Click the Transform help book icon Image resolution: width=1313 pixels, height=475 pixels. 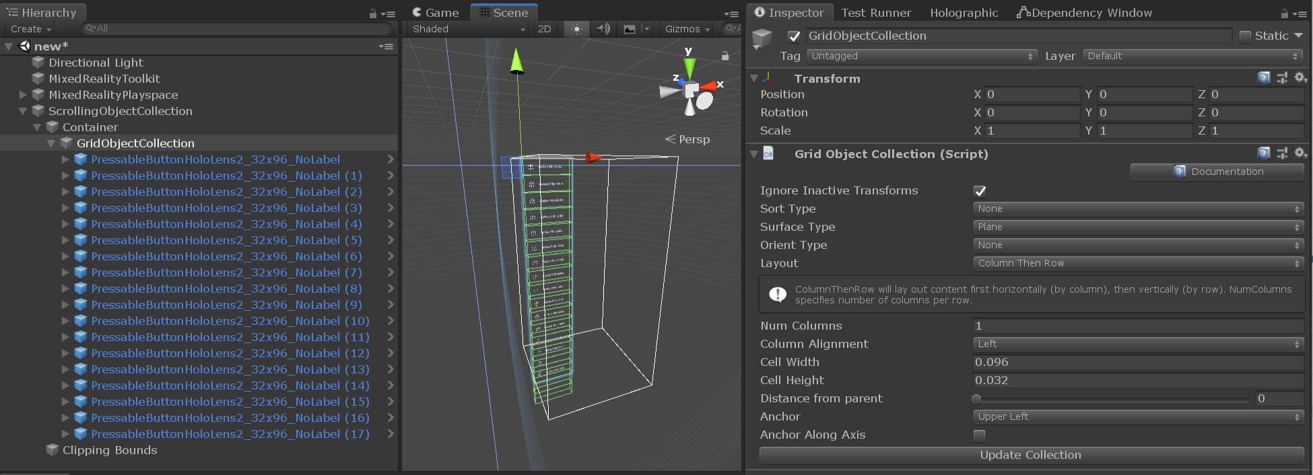coord(1264,78)
